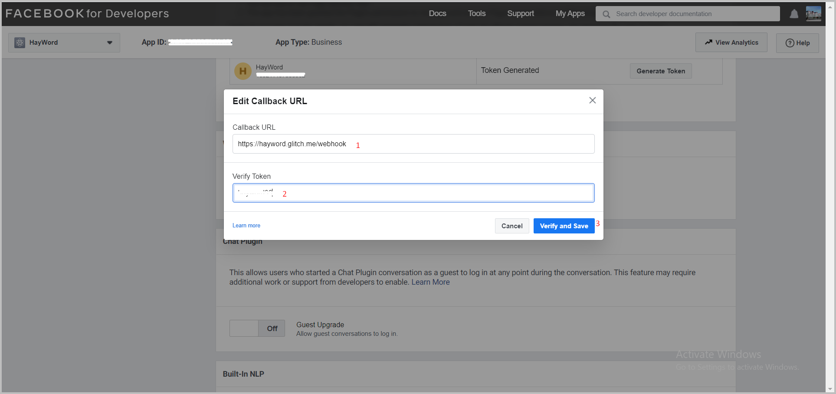Click the Built-In NLP section heading
Image resolution: width=836 pixels, height=394 pixels.
click(x=243, y=374)
